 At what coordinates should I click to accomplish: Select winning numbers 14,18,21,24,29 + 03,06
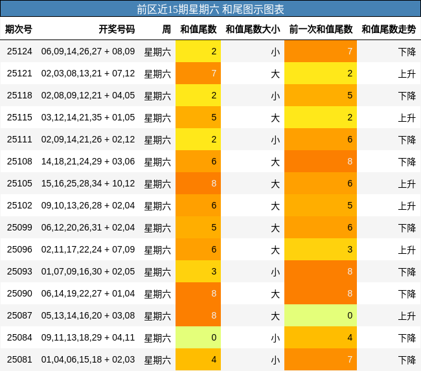click(88, 161)
